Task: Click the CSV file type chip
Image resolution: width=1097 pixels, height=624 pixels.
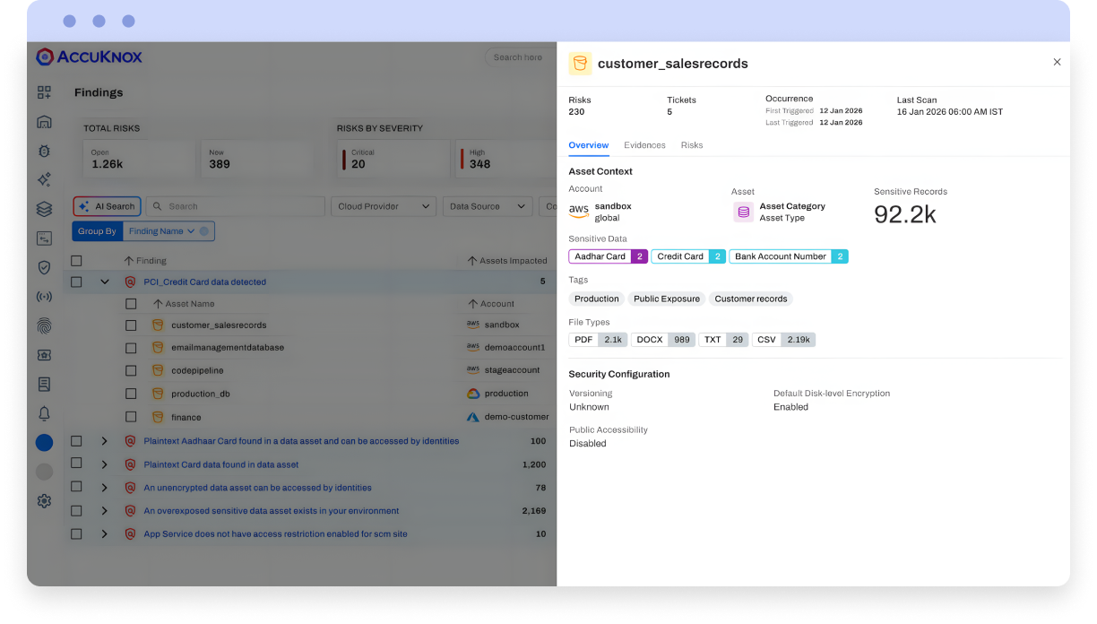Action: [x=783, y=340]
